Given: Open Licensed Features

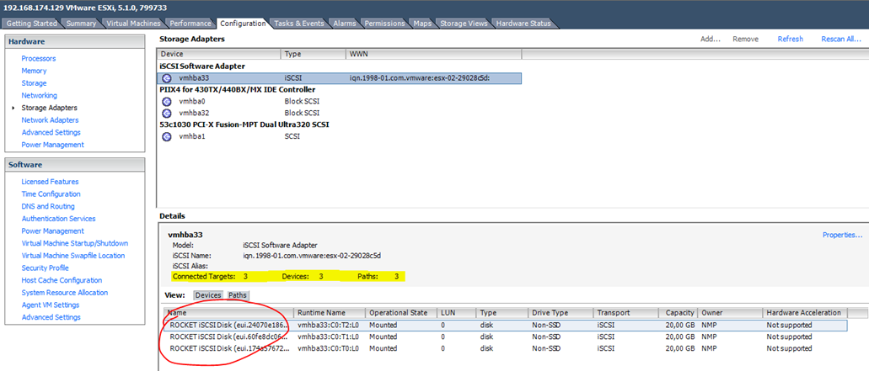Looking at the screenshot, I should (50, 182).
